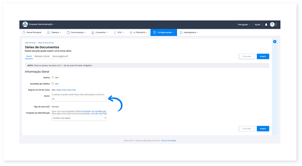Click the Painel Principal clock icon

tap(24, 33)
